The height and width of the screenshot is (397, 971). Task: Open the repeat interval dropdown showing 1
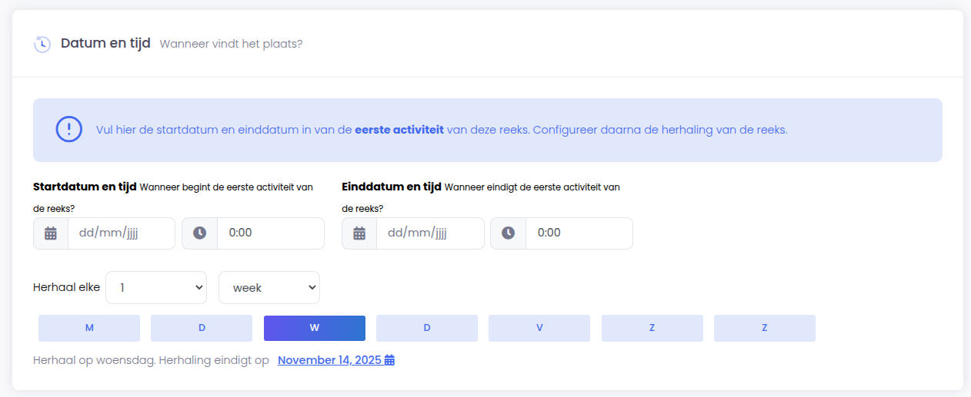coord(156,287)
